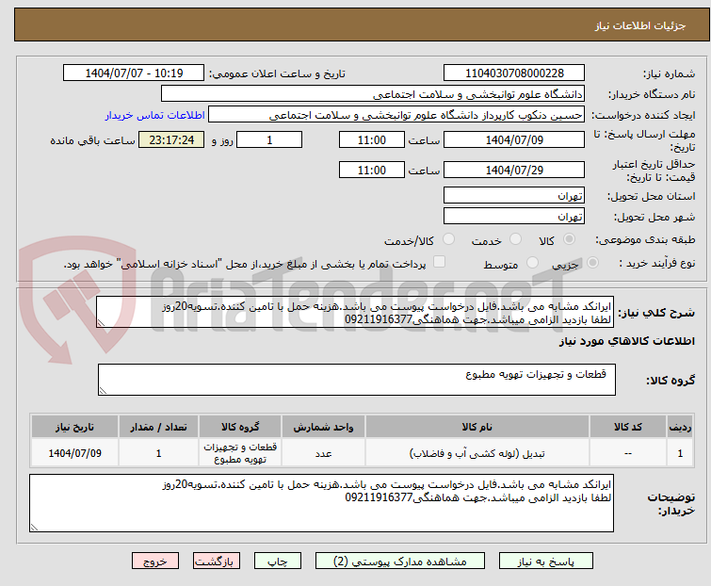The width and height of the screenshot is (711, 586).
Task: Click the response deadline date field 1404/07/09
Action: [513, 140]
